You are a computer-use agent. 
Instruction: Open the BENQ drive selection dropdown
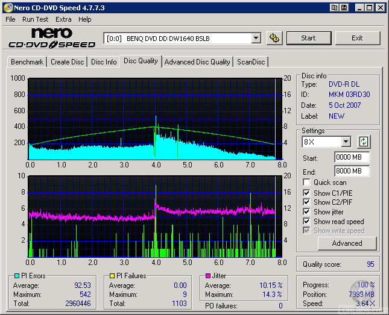[256, 38]
